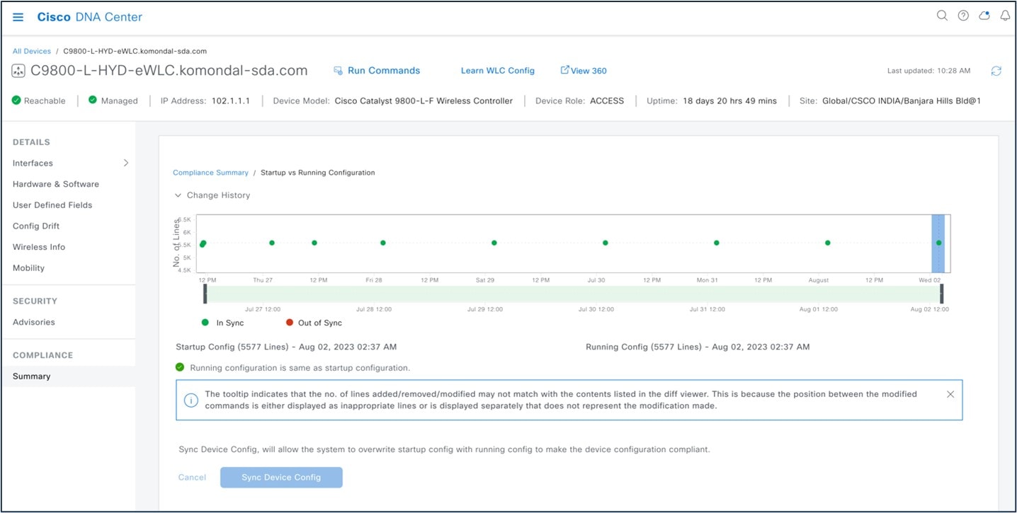Open the notifications bell
Viewport: 1017px width, 513px height.
[1005, 15]
